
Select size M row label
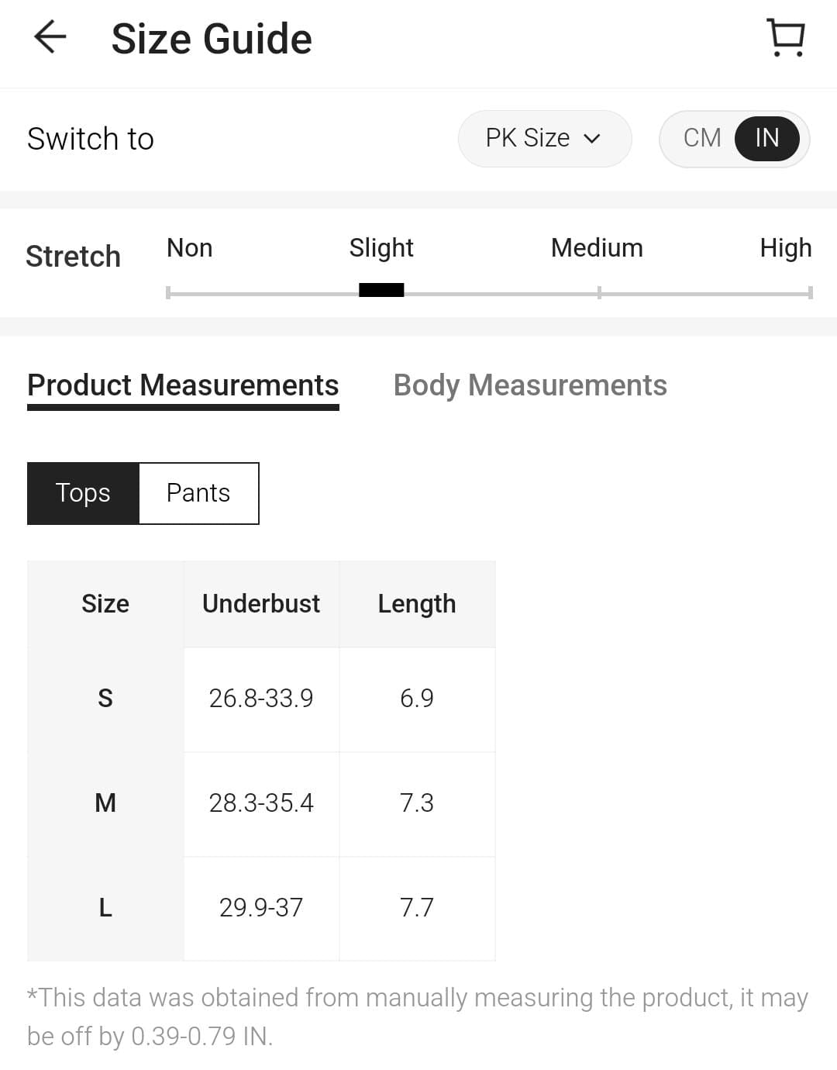pos(105,803)
